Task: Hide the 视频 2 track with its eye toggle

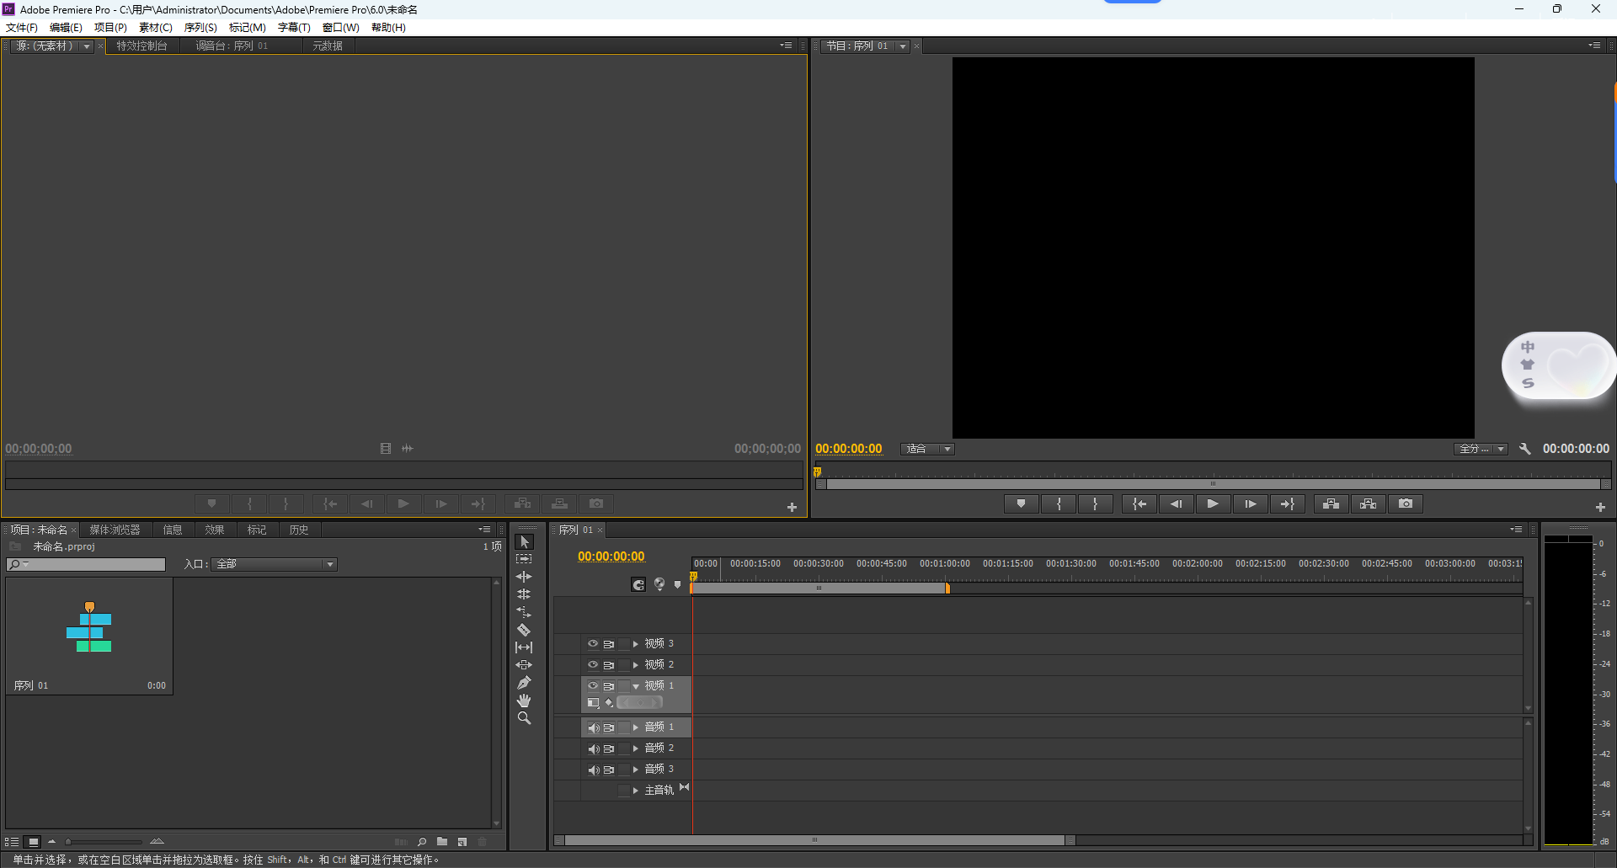Action: coord(593,664)
